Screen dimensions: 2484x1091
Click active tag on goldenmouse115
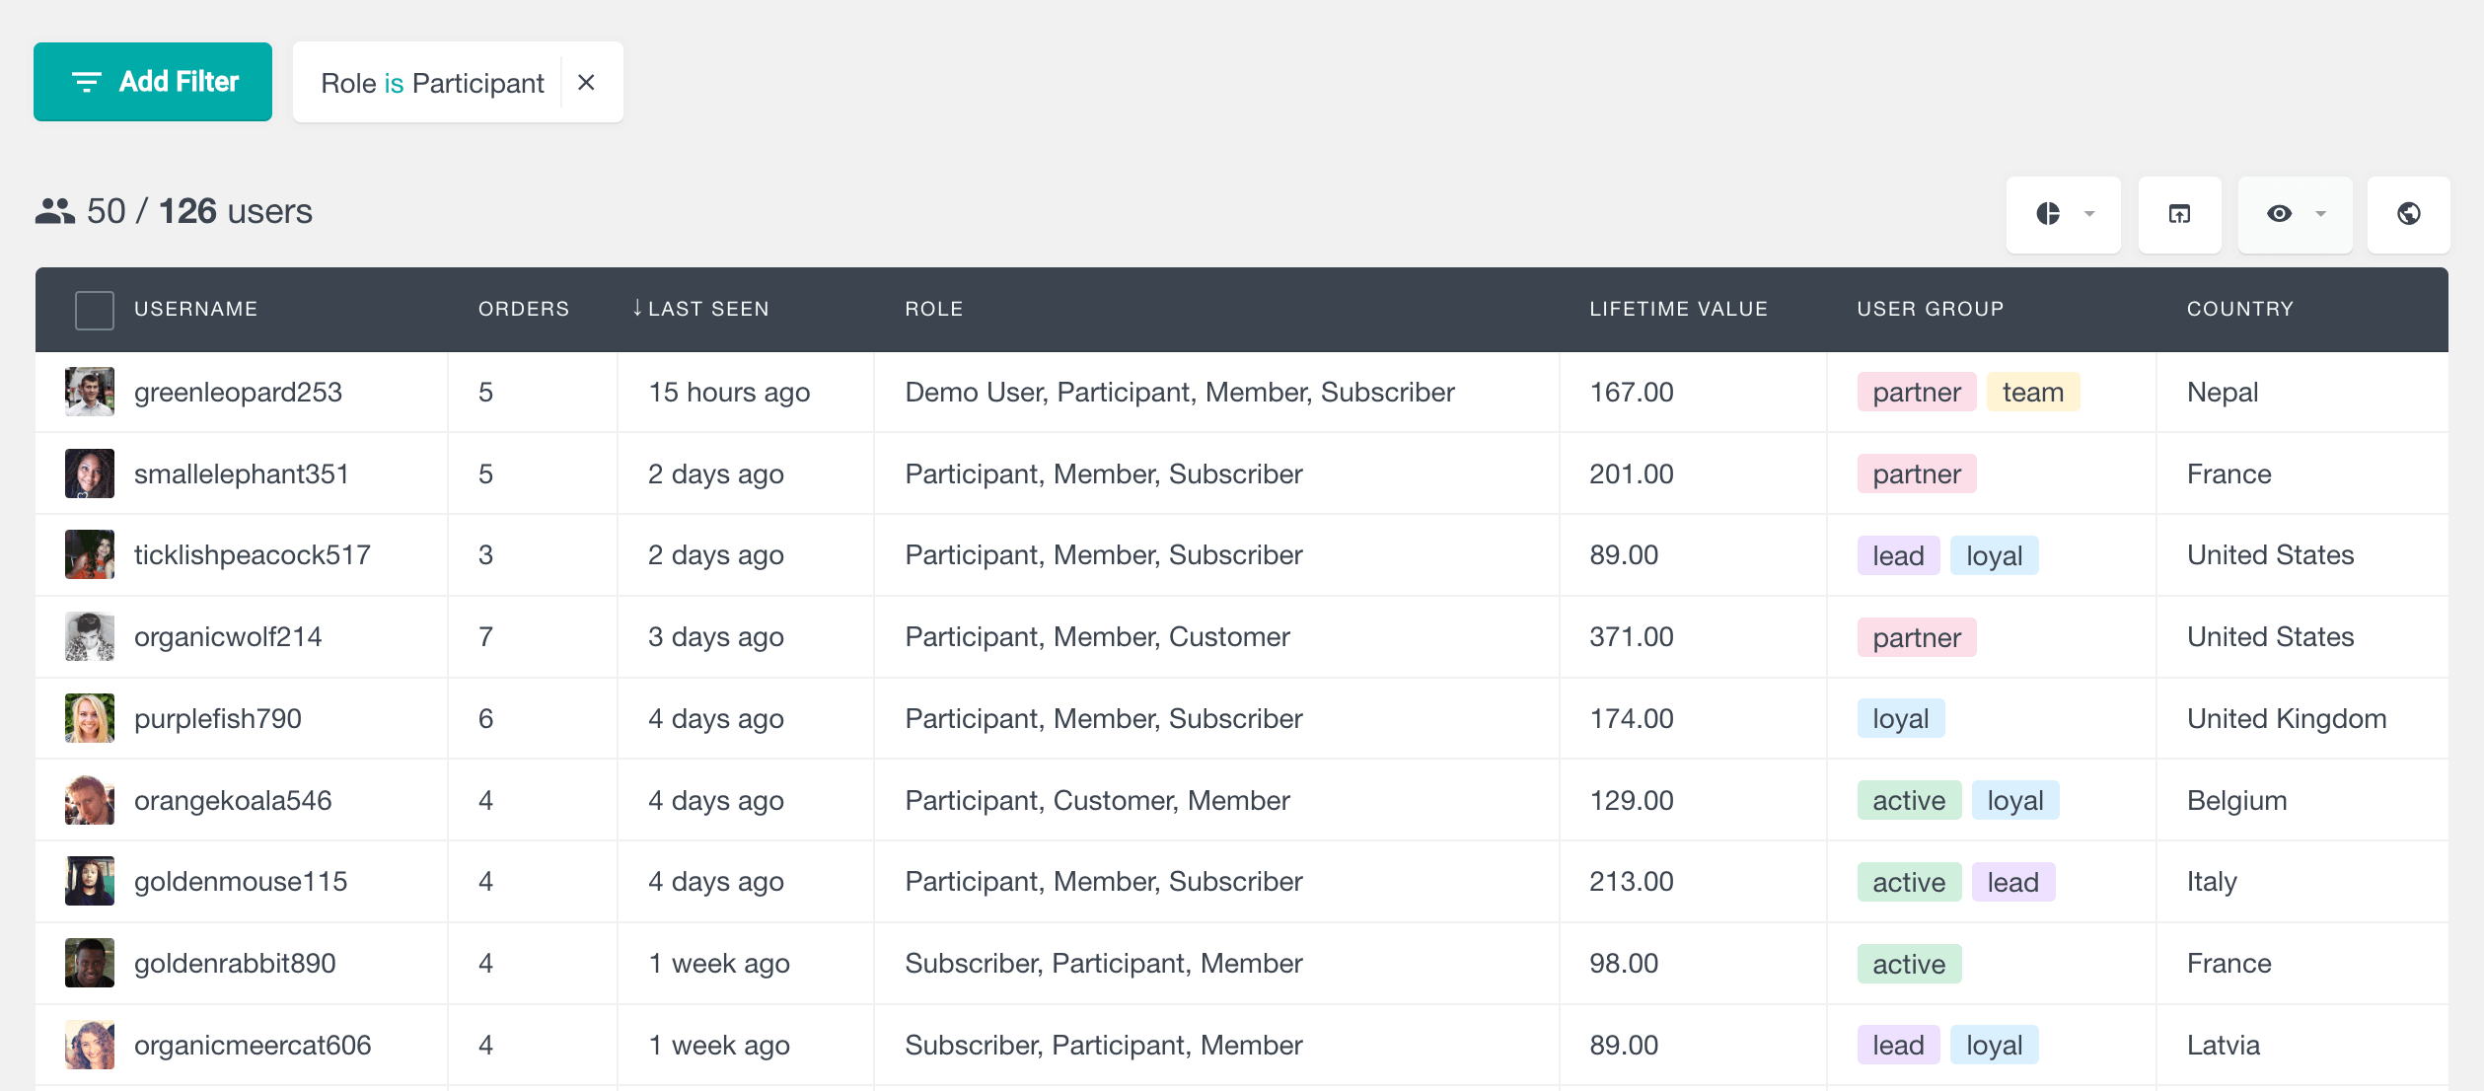pos(1907,882)
